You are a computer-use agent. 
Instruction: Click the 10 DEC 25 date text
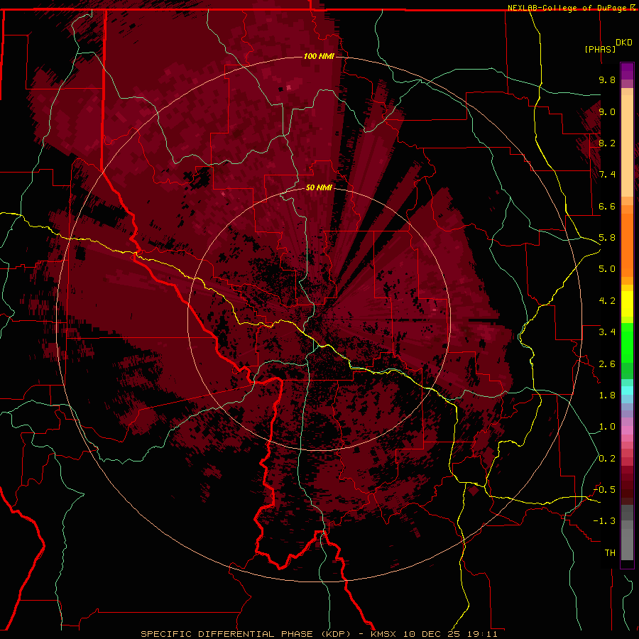[432, 634]
